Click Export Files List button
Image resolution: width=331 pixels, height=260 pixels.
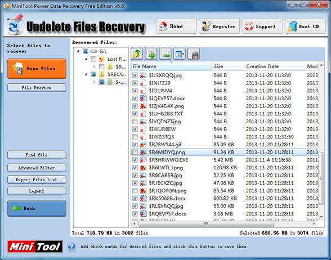37,180
